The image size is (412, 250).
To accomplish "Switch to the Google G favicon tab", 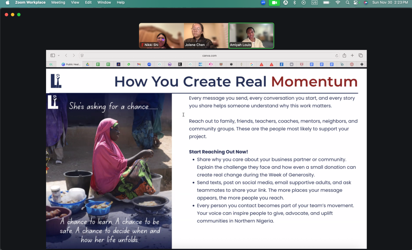I will point(251,64).
